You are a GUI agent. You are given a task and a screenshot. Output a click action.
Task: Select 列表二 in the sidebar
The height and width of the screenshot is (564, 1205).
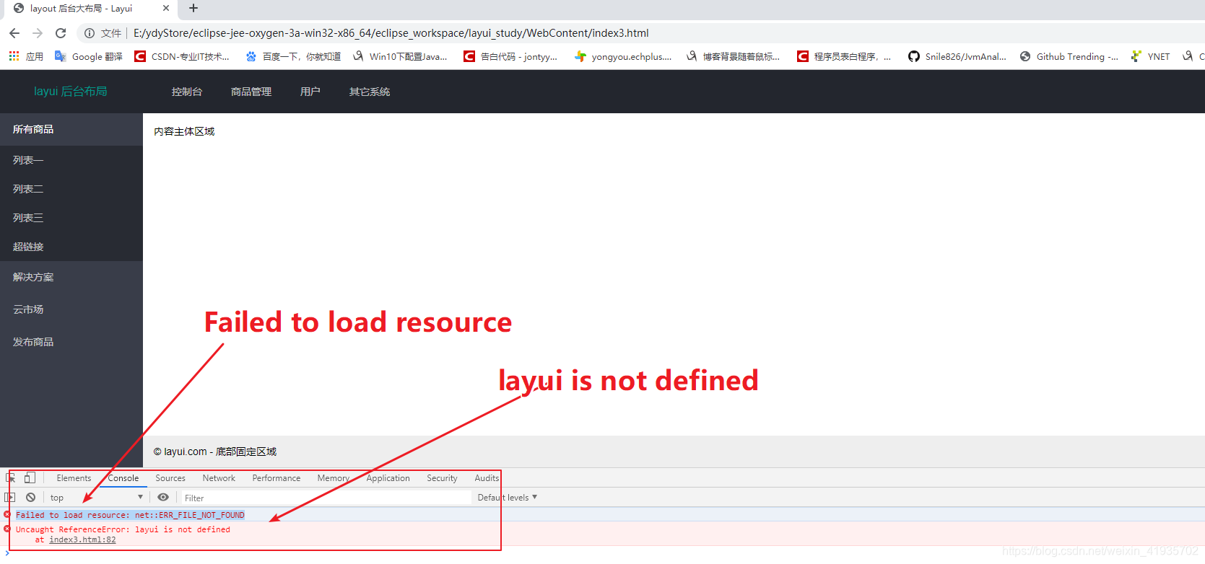(71, 189)
